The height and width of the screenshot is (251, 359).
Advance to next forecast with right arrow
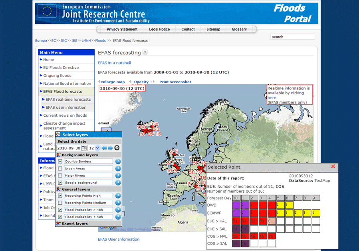tap(110, 148)
